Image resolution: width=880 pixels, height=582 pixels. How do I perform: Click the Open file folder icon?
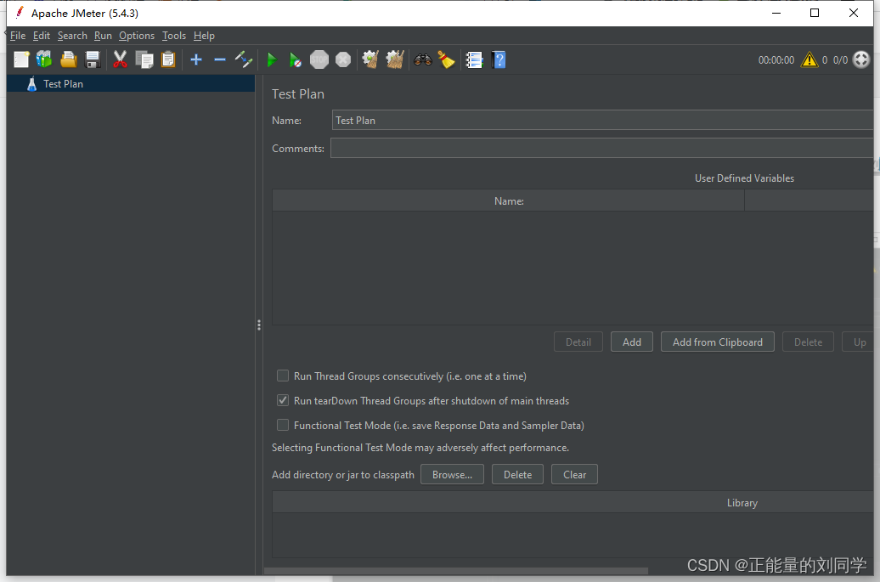tap(69, 59)
